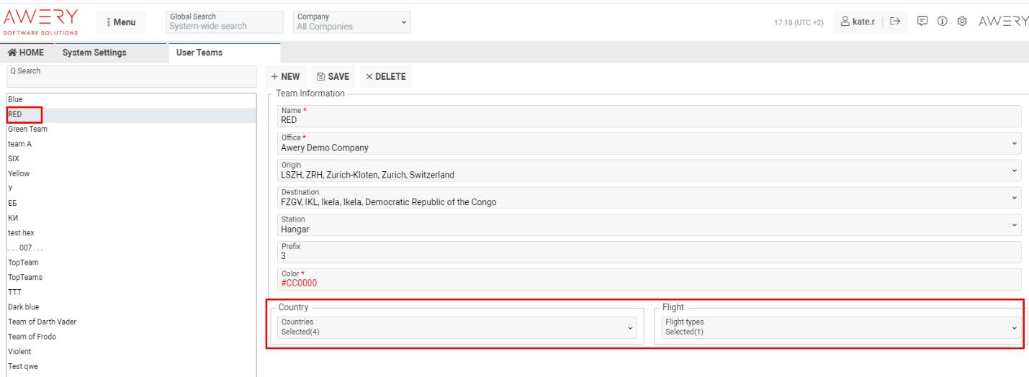Open the Countries selection dropdown
Screen dimensions: 1029x377
458,327
